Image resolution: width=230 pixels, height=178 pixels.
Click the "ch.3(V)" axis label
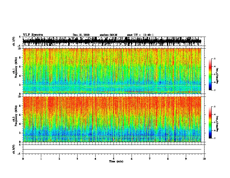pos(14,149)
